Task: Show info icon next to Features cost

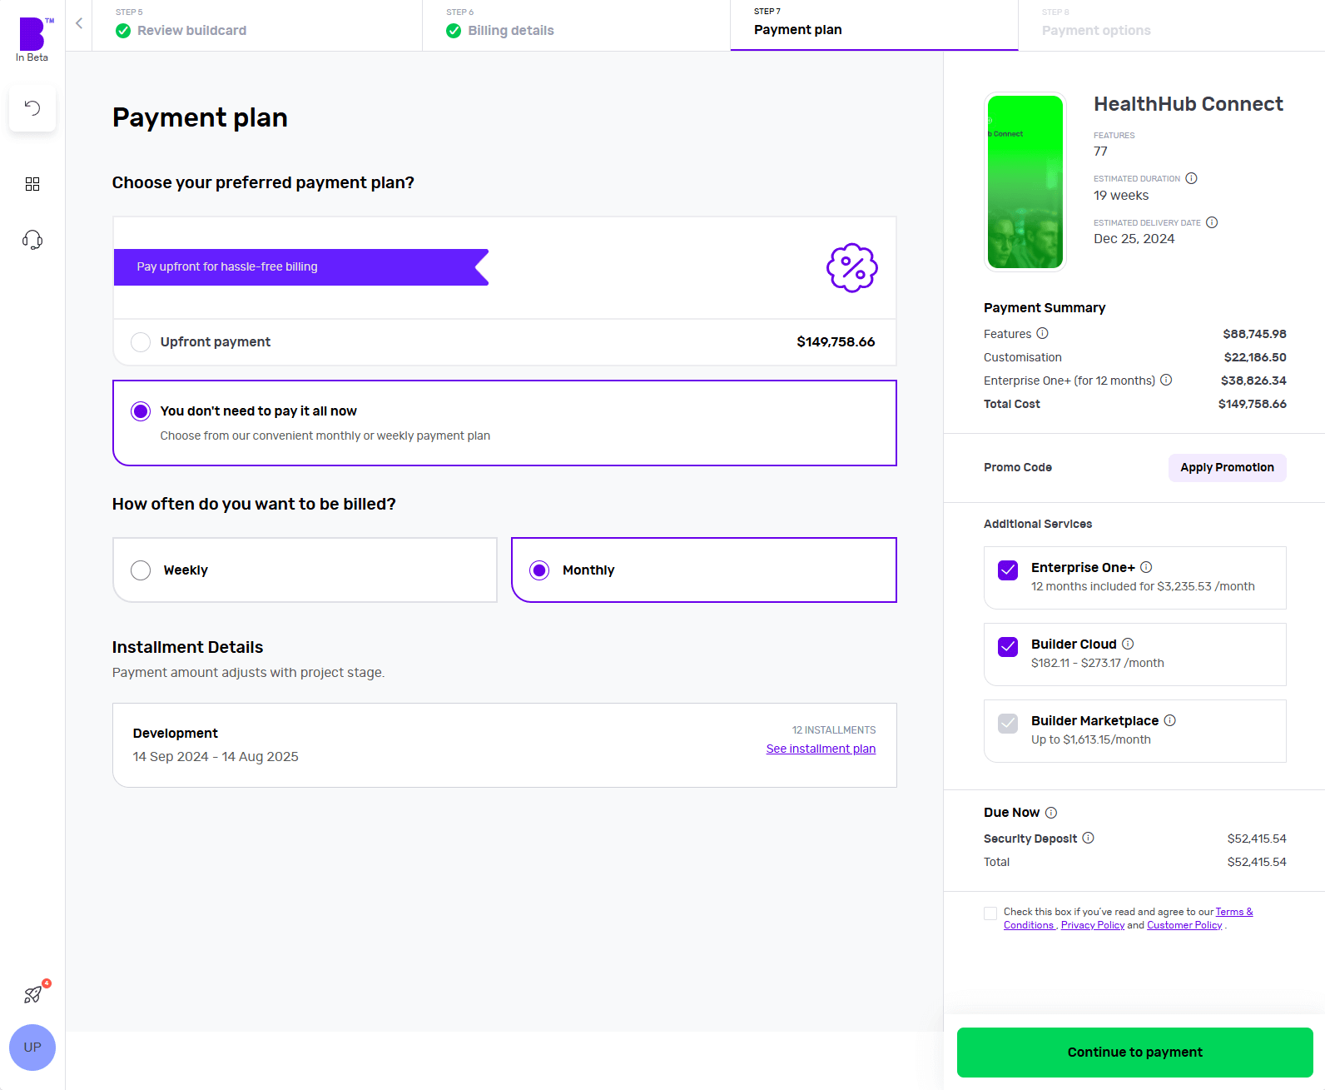Action: pyautogui.click(x=1042, y=333)
